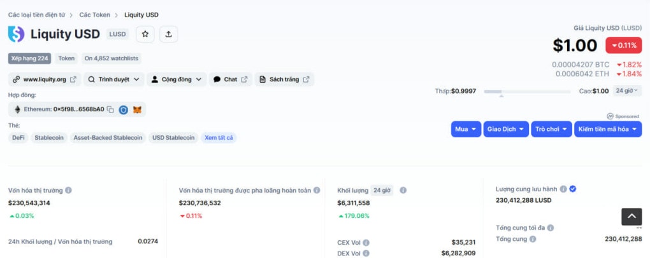Click CEX Vol value $35,231
Viewport: 650px width, 258px height.
(463, 243)
